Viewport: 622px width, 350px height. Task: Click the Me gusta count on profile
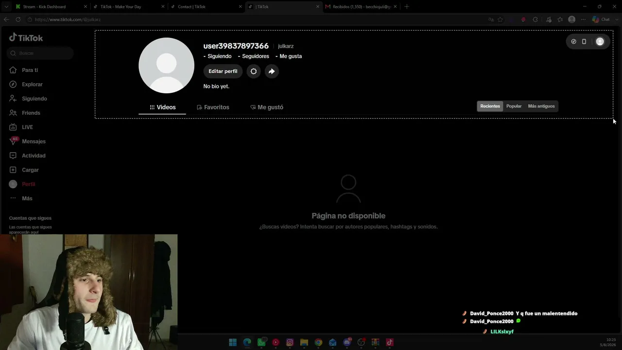(289, 56)
